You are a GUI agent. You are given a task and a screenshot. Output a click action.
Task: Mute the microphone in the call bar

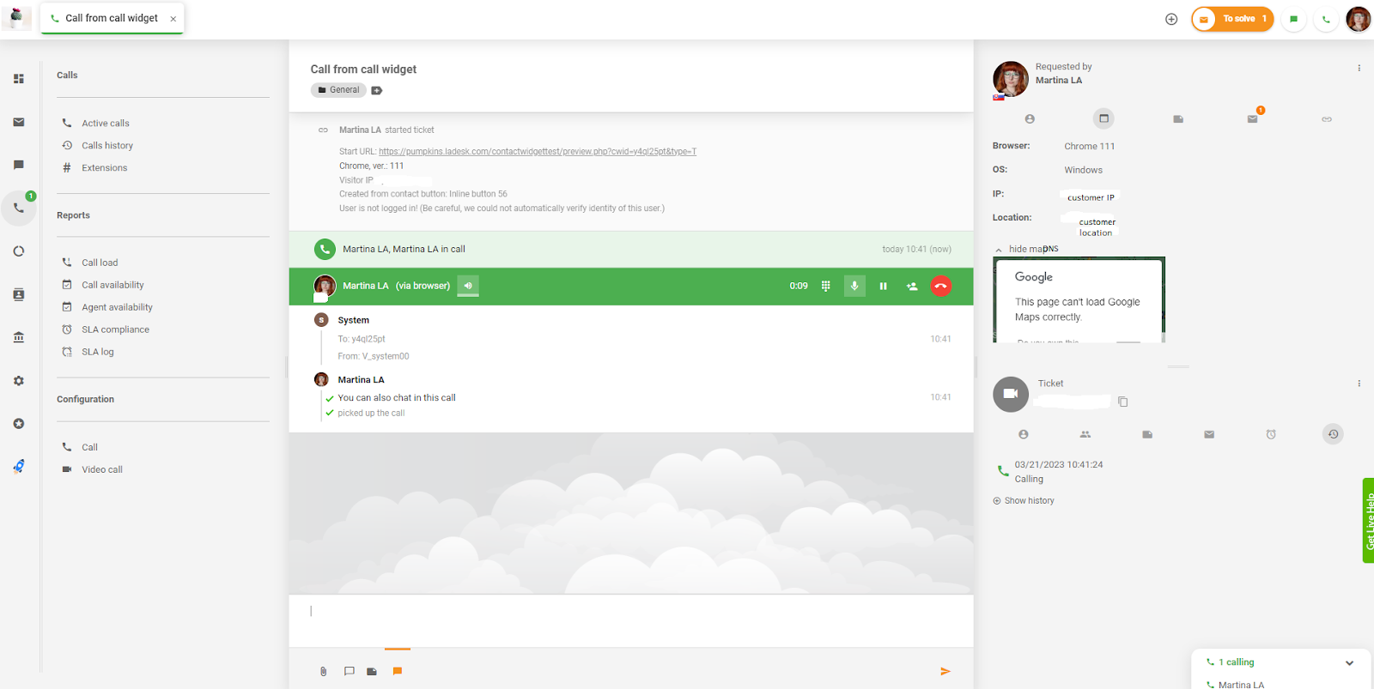pyautogui.click(x=854, y=287)
